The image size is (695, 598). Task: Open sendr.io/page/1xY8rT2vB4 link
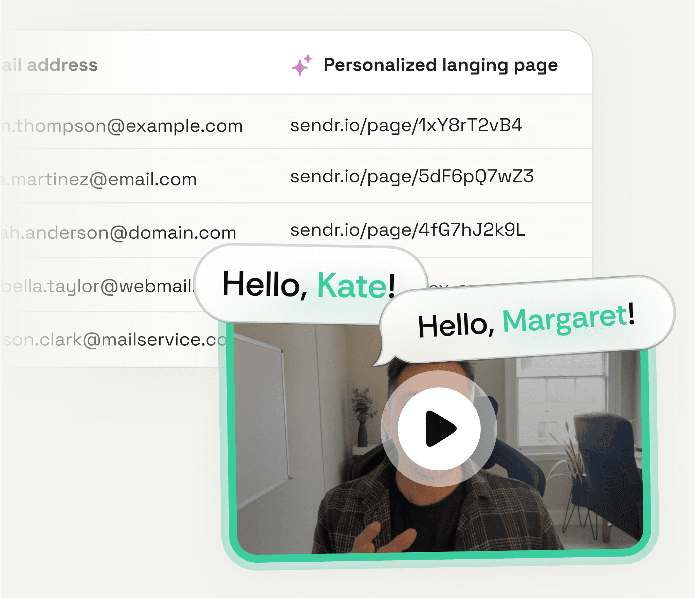[x=406, y=125]
